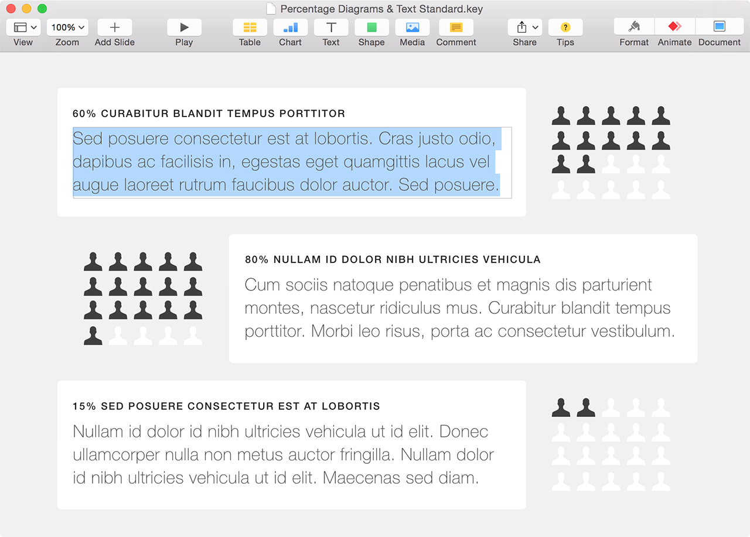
Task: Add a Comment note
Action: click(456, 28)
